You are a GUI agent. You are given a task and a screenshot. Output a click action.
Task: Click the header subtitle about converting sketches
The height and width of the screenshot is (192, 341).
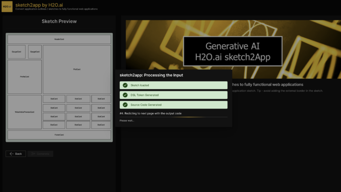tap(56, 9)
